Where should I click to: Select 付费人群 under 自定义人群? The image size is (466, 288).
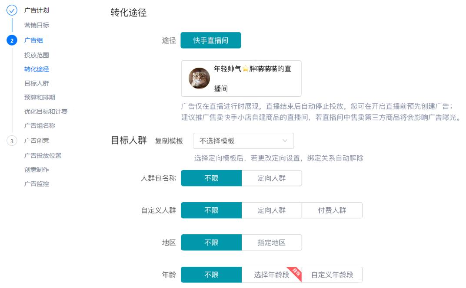tap(332, 210)
